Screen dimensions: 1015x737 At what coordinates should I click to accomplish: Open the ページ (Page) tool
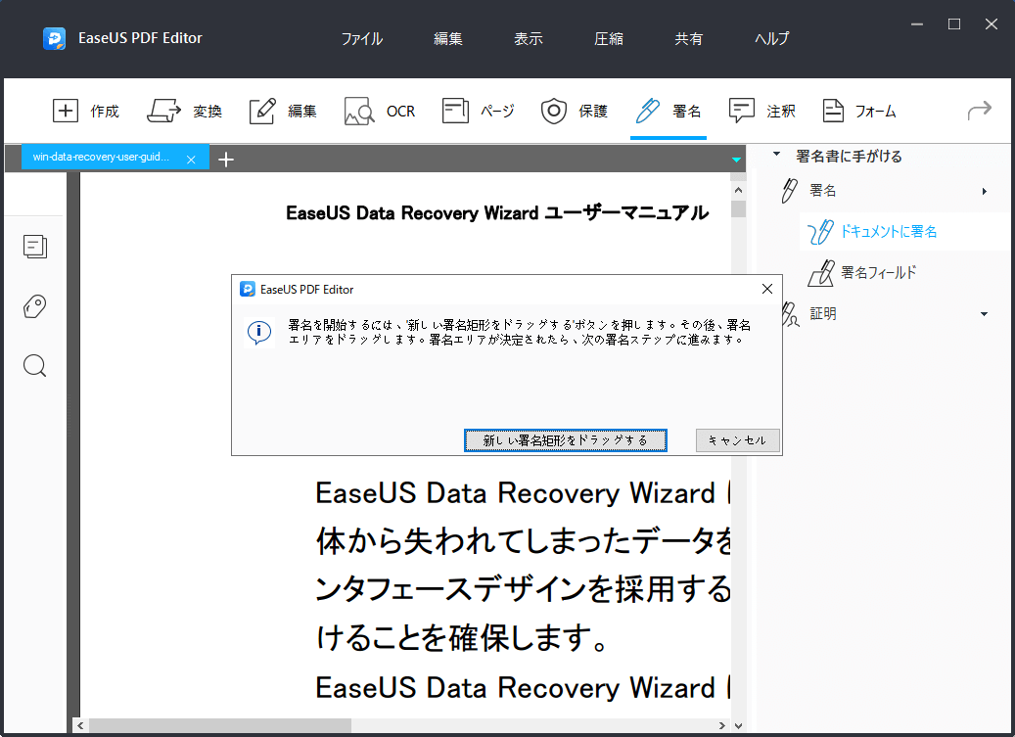[x=479, y=111]
